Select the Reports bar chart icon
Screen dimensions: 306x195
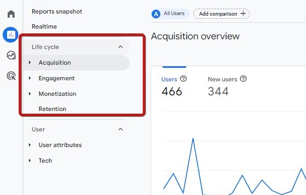coord(11,35)
